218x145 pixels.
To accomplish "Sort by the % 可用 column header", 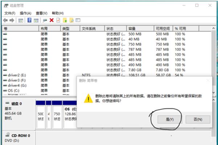I will click(186, 29).
